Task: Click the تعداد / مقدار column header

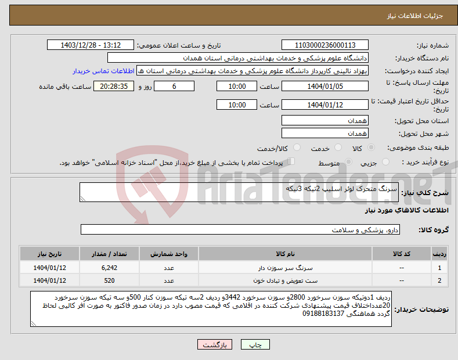Action: pyautogui.click(x=109, y=254)
